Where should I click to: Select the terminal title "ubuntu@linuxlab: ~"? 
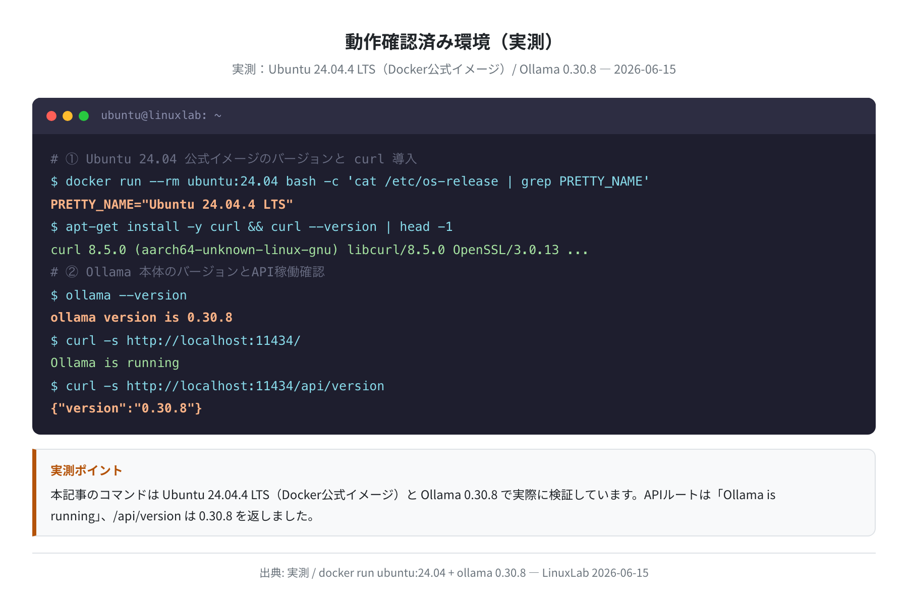click(161, 115)
